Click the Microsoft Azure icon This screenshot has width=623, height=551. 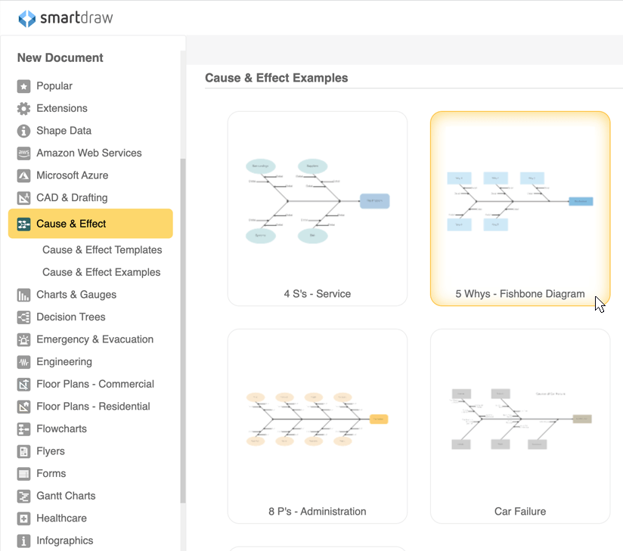coord(24,175)
